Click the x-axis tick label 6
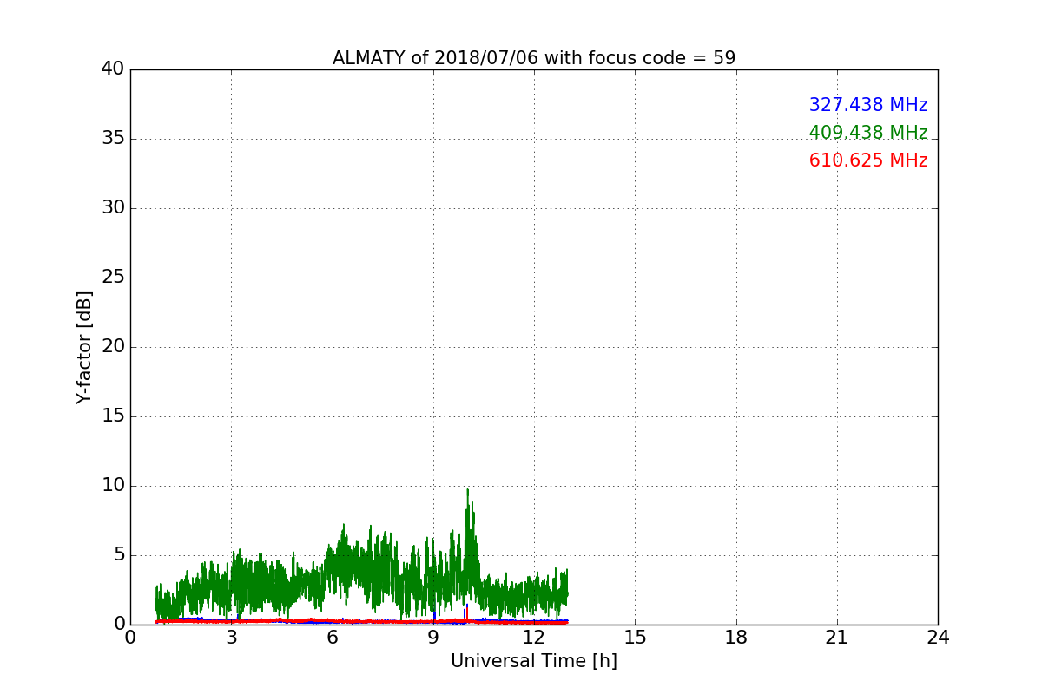Screen dimensions: 1042x694 click(x=332, y=638)
